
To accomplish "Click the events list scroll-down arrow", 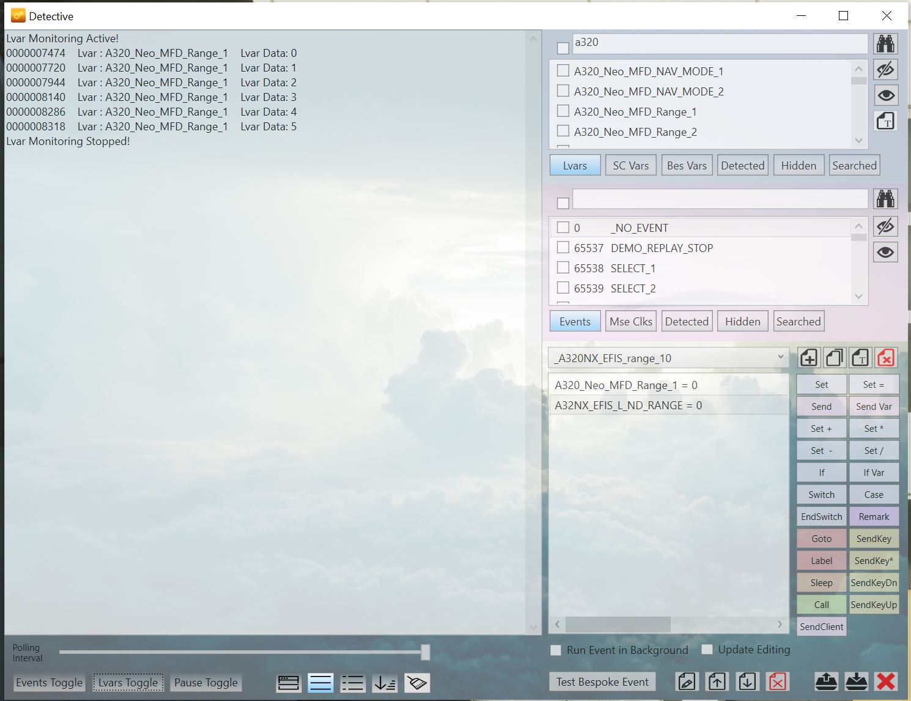I will pos(858,297).
